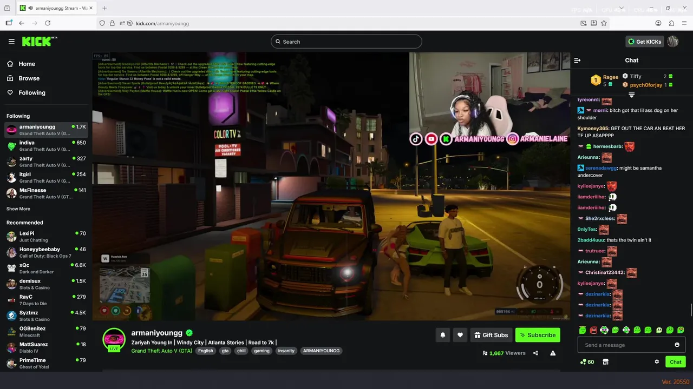This screenshot has width=693, height=389.
Task: Select the English tag
Action: pyautogui.click(x=206, y=351)
